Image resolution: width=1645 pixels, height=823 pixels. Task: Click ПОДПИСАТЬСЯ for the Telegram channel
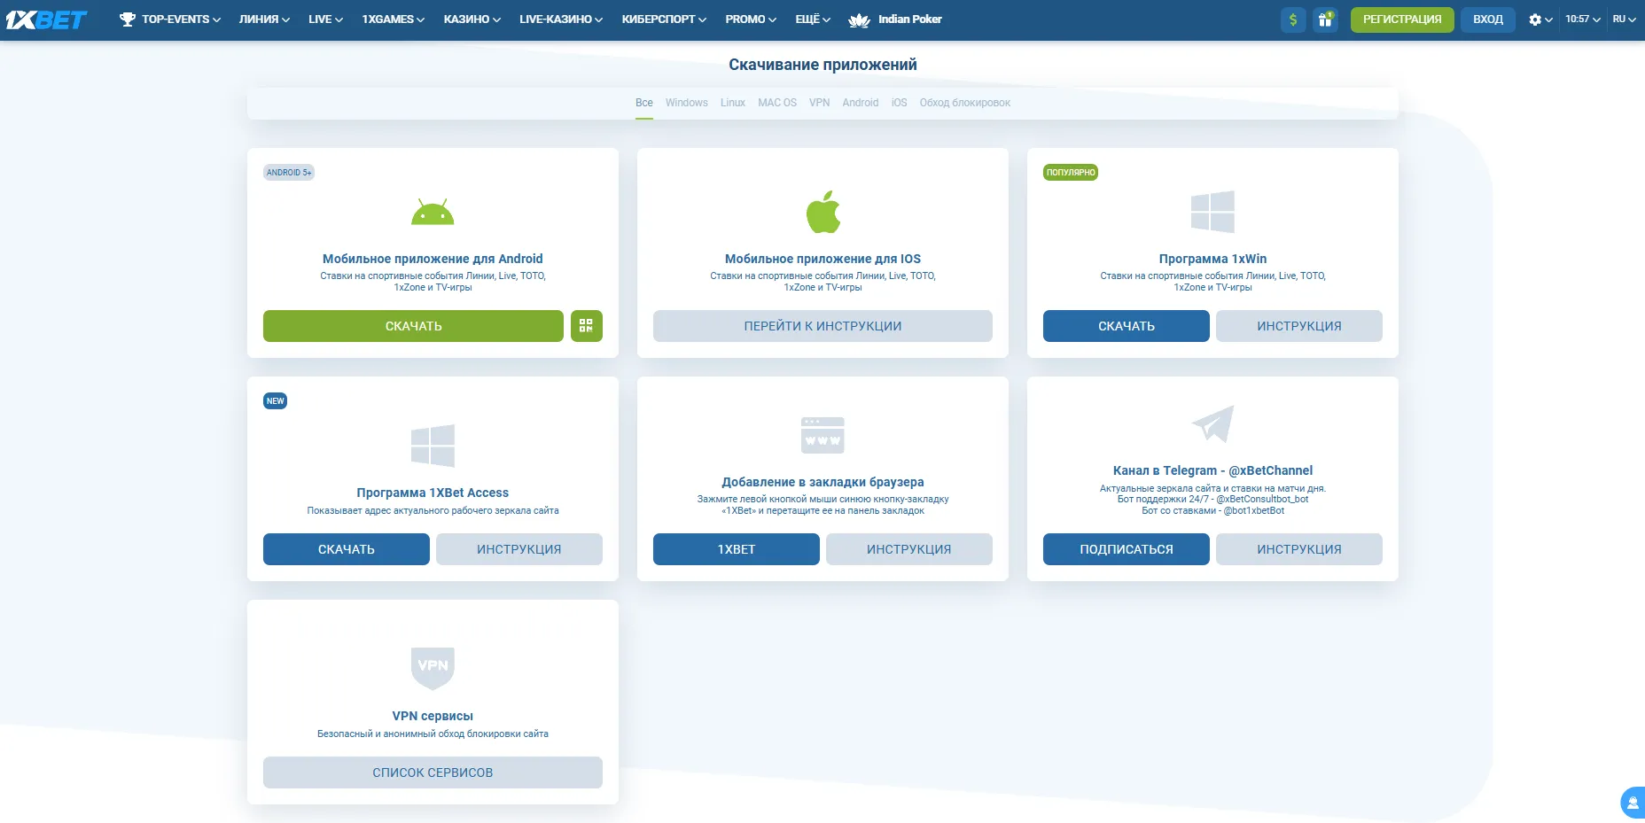pos(1126,549)
